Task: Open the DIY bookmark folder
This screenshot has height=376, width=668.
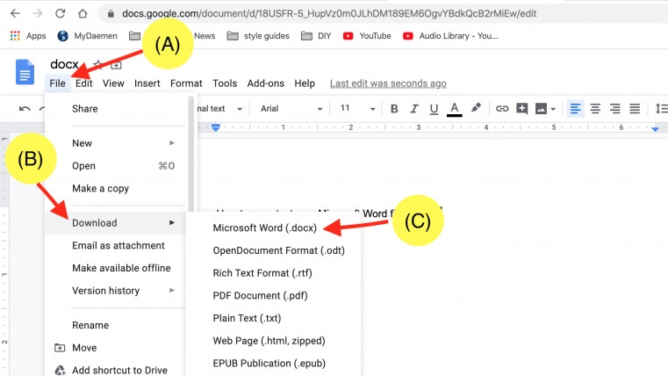Action: point(316,36)
